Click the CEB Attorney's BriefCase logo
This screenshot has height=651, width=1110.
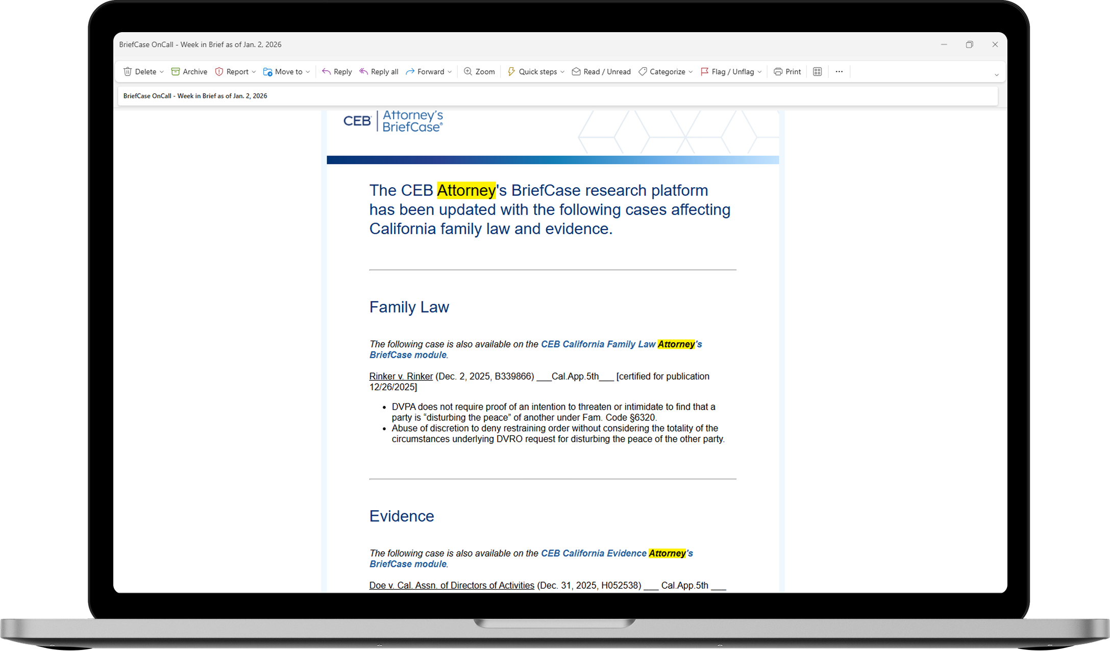pos(393,121)
